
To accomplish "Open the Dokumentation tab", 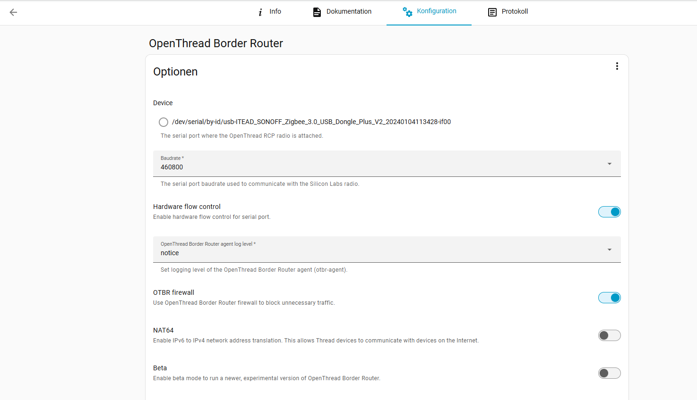I will (x=343, y=12).
